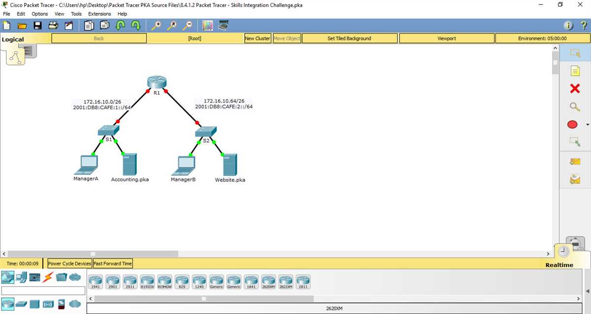Click the Print icon
This screenshot has height=314, width=591.
tap(53, 26)
